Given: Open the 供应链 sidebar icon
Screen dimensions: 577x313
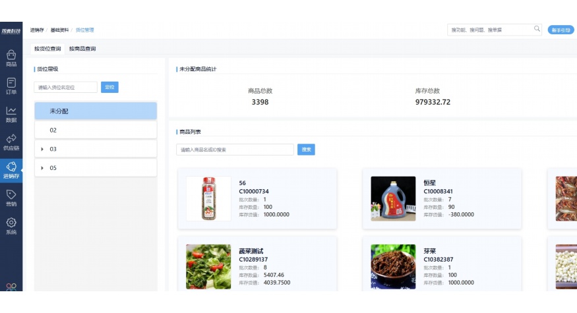Looking at the screenshot, I should (x=11, y=142).
